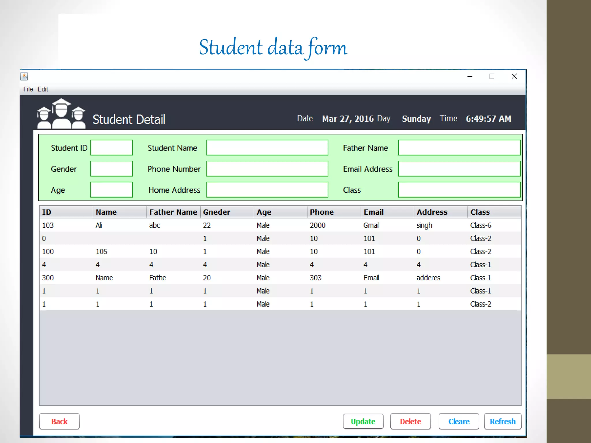Screen dimensions: 591x443
Task: Focus the Home Address input field
Action: 267,190
